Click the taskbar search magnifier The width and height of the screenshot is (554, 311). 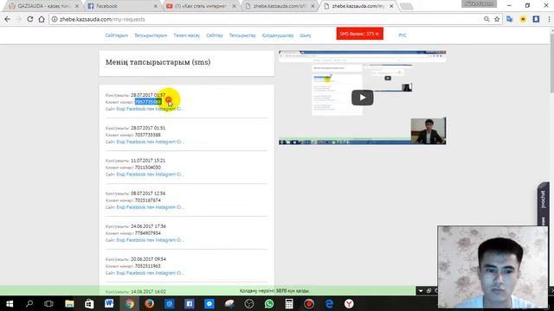(29, 303)
